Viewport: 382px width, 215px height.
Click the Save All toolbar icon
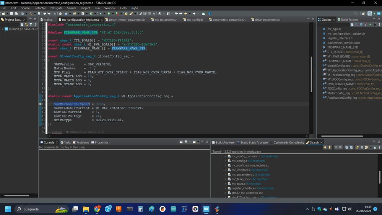click(16, 14)
